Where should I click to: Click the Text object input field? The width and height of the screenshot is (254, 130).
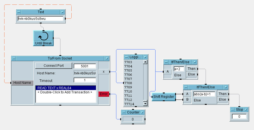click(x=40, y=19)
